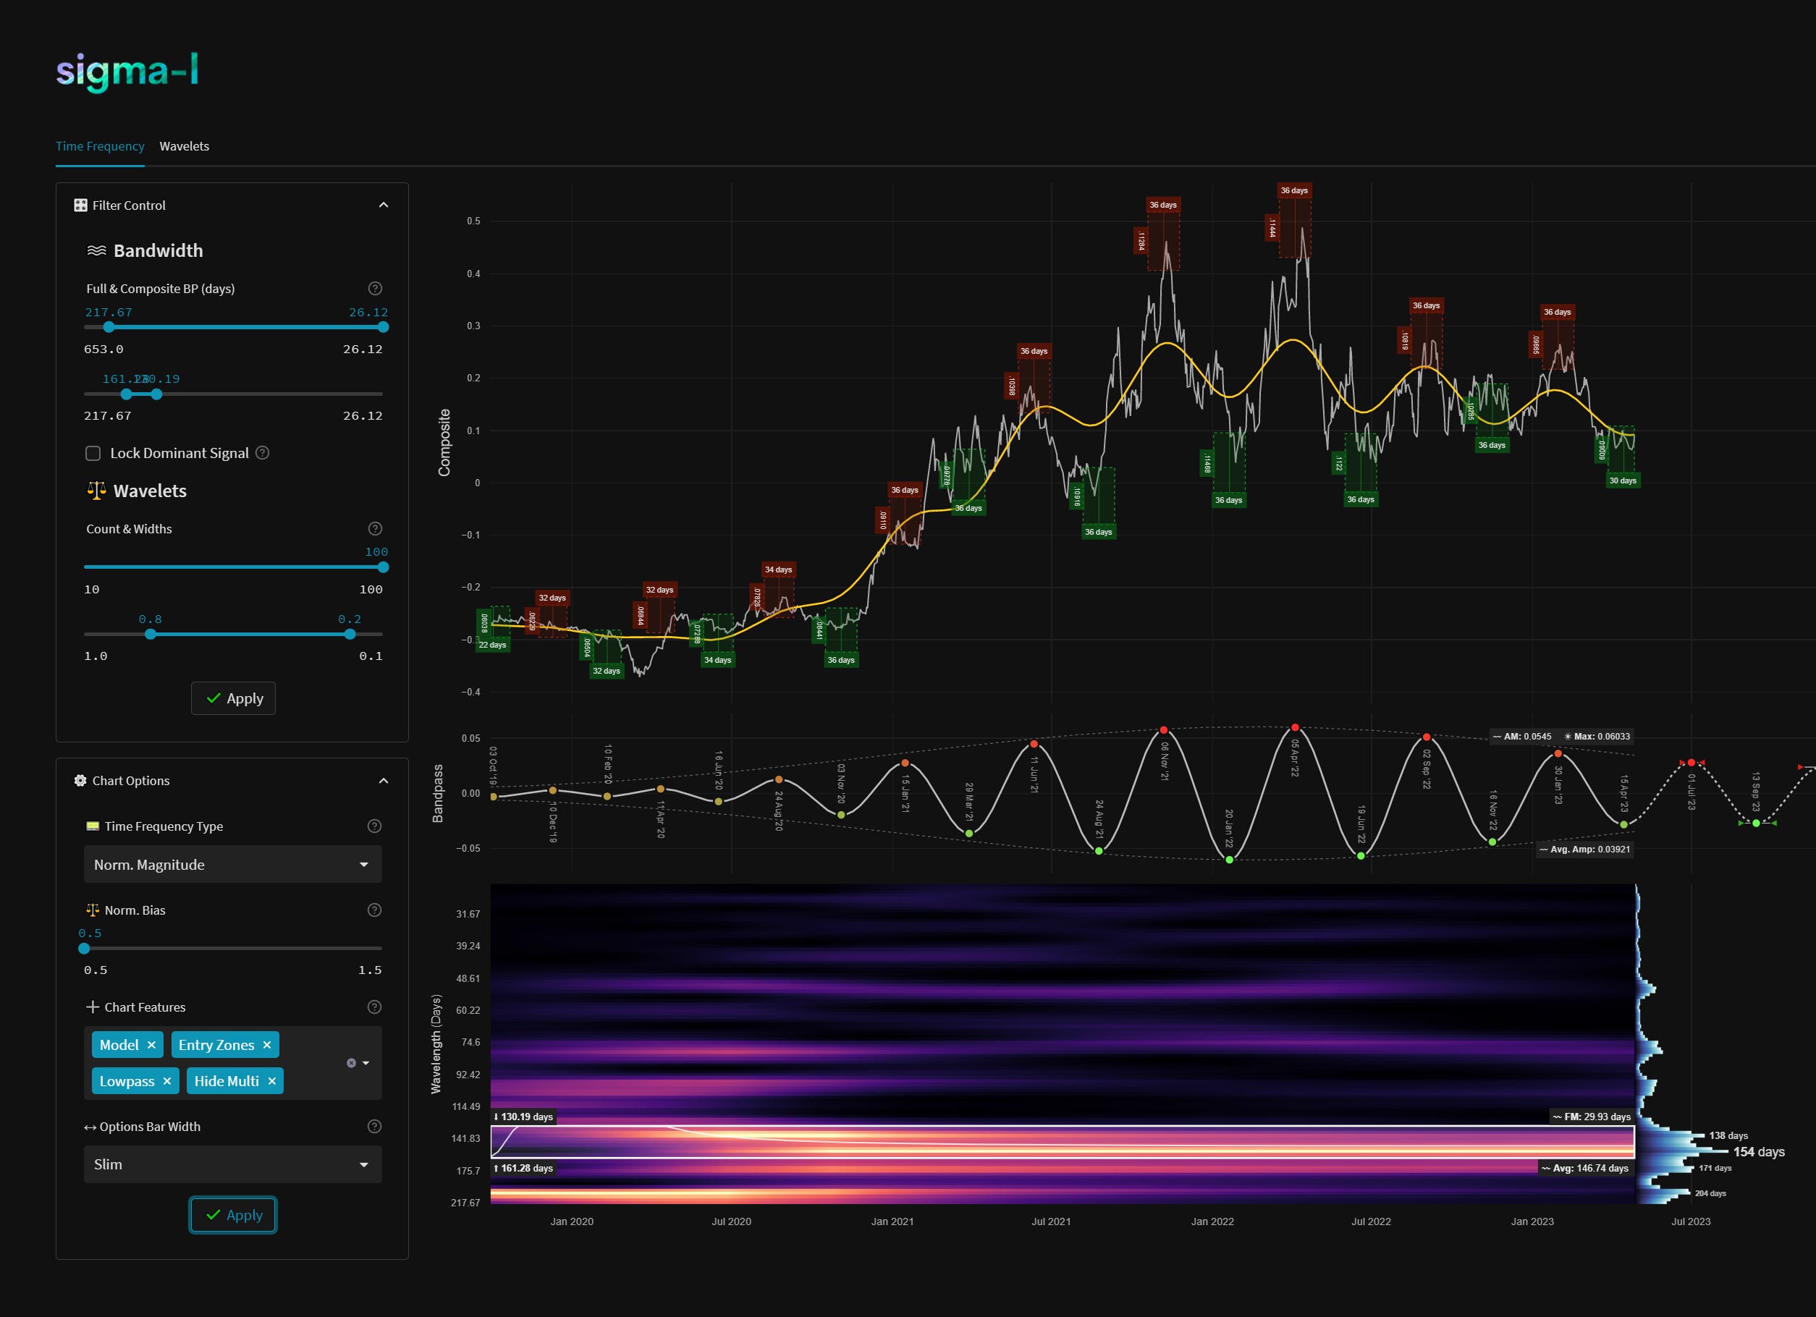Click the 154 days spectrum peak label
Image resolution: width=1816 pixels, height=1317 pixels.
click(1758, 1152)
